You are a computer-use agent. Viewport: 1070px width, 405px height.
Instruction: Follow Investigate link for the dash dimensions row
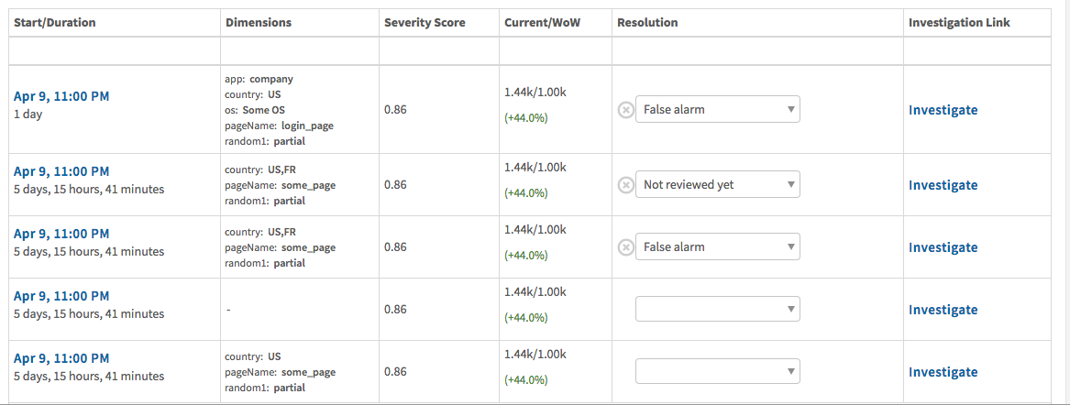[x=943, y=310]
